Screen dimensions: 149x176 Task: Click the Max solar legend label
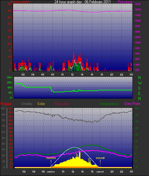62,104
